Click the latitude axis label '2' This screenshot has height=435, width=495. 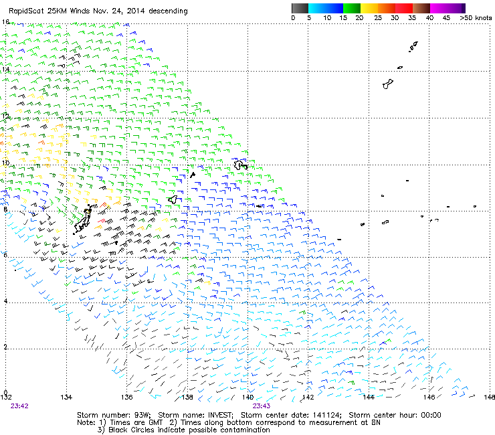coord(5,347)
